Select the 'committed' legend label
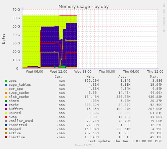Viewport: 167px width, 149px height. coord(18,125)
